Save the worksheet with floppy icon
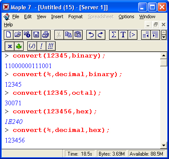The image size is (169, 159). point(36,35)
